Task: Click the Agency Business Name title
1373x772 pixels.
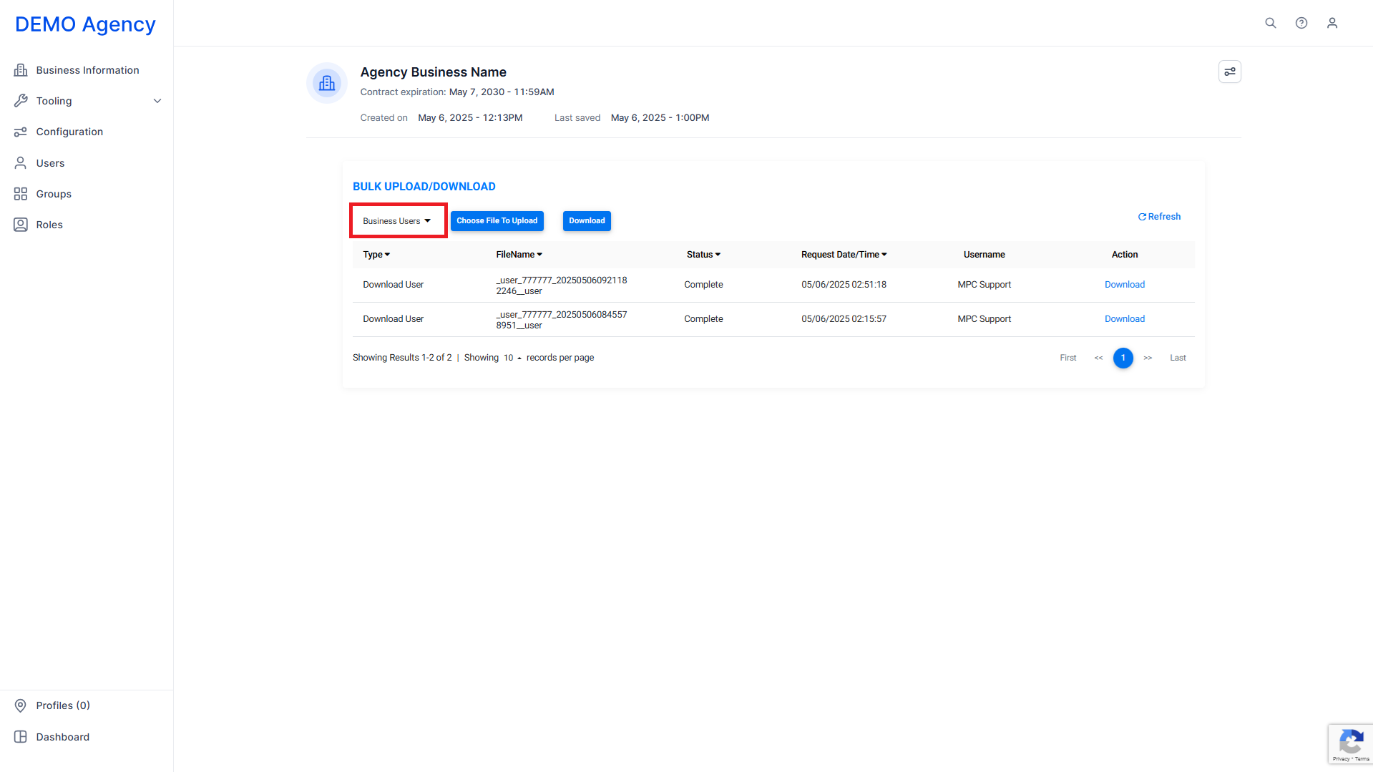Action: [434, 72]
